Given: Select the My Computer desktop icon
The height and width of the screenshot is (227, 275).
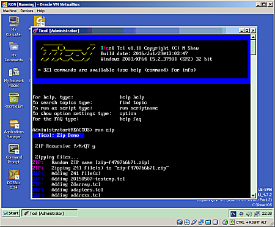Looking at the screenshot, I should pos(14,21).
